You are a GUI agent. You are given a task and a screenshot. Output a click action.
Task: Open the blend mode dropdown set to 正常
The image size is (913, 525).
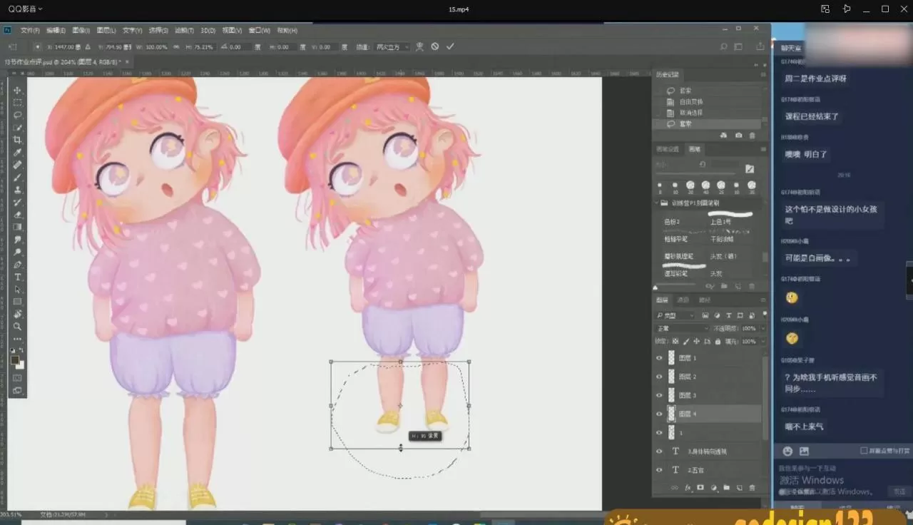click(x=681, y=329)
